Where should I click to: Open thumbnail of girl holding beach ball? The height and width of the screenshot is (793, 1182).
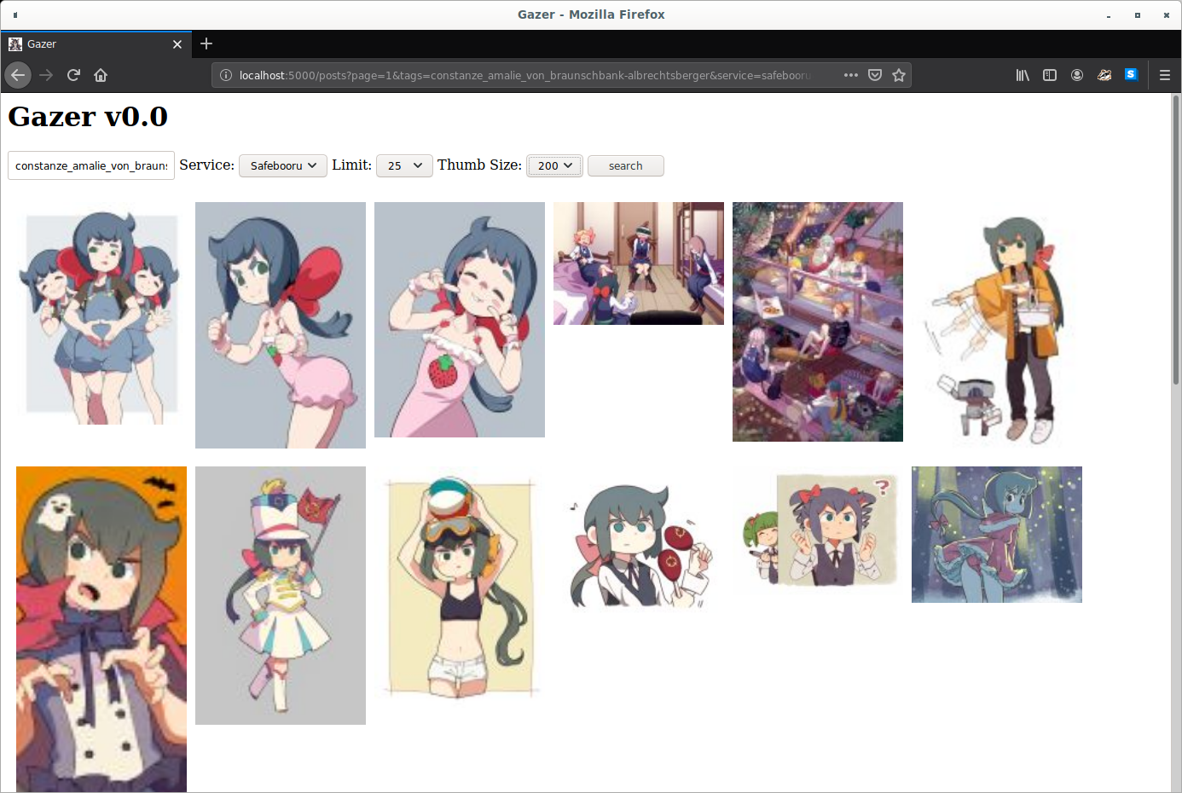[x=460, y=587]
